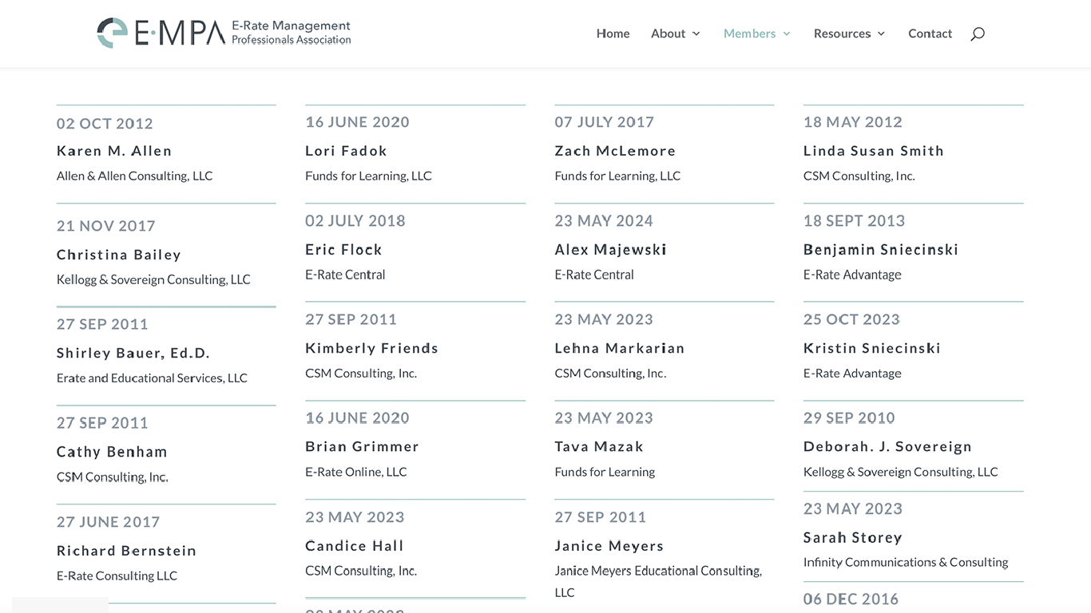This screenshot has height=613, width=1091.
Task: Select member Janice Meyers
Action: (609, 546)
